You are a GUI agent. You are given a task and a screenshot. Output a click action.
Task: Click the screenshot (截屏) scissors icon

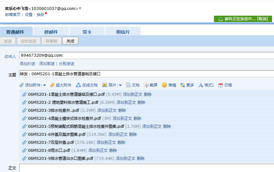(146, 85)
